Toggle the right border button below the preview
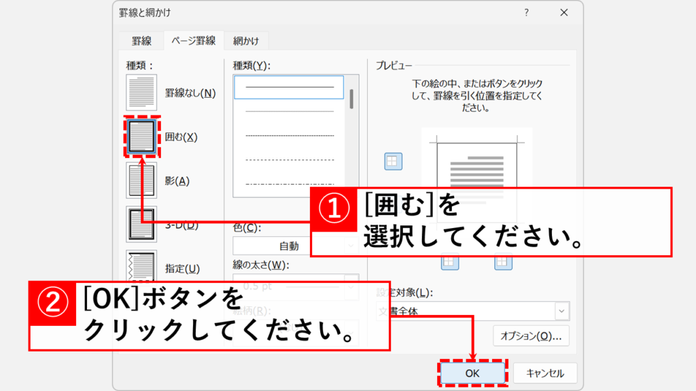Viewport: 696px width, 391px height. point(503,261)
